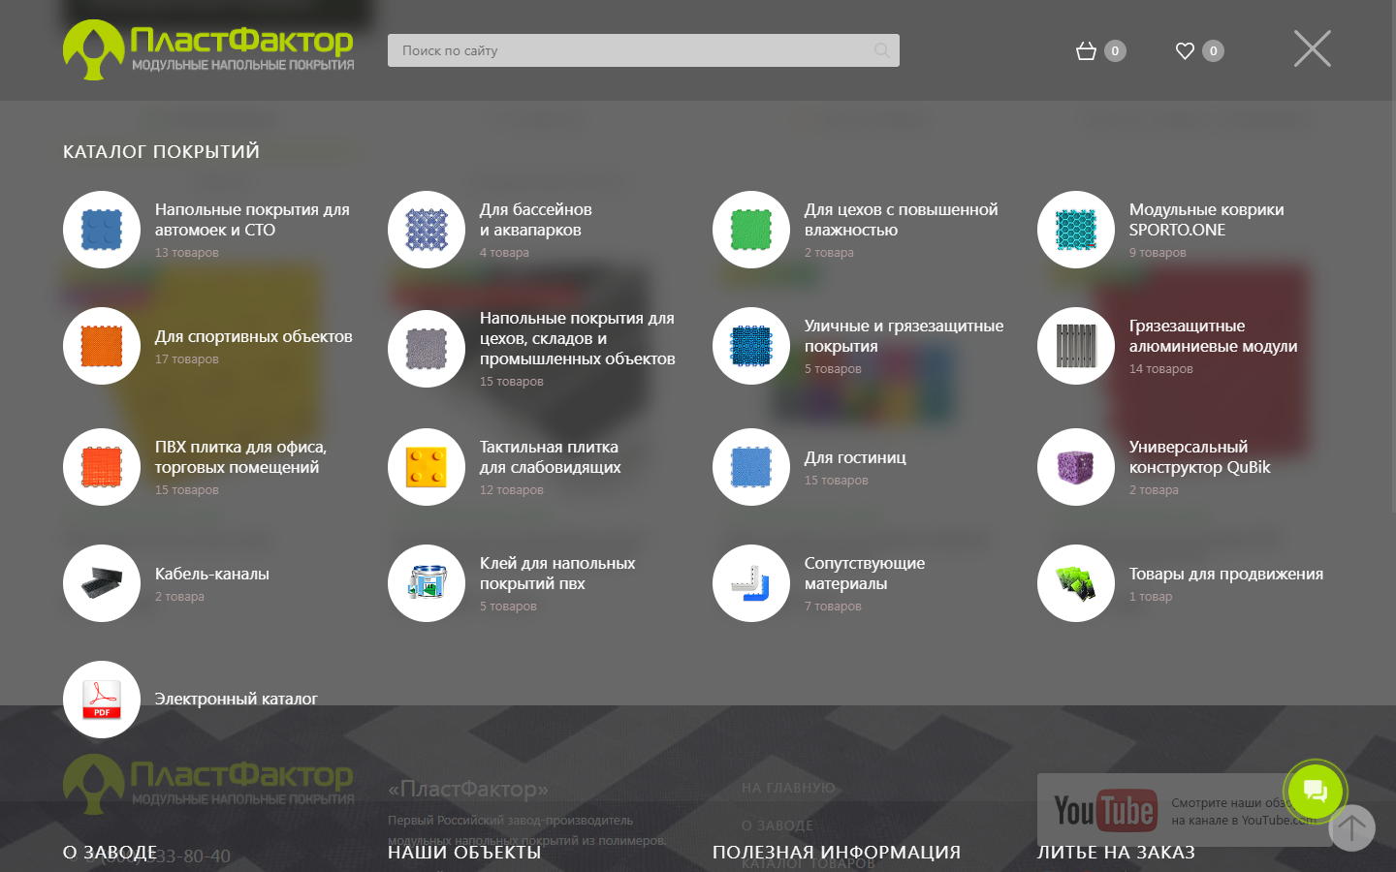The width and height of the screenshot is (1396, 872).
Task: Open the О ЗАВОДЕ menu item
Action: tap(110, 852)
